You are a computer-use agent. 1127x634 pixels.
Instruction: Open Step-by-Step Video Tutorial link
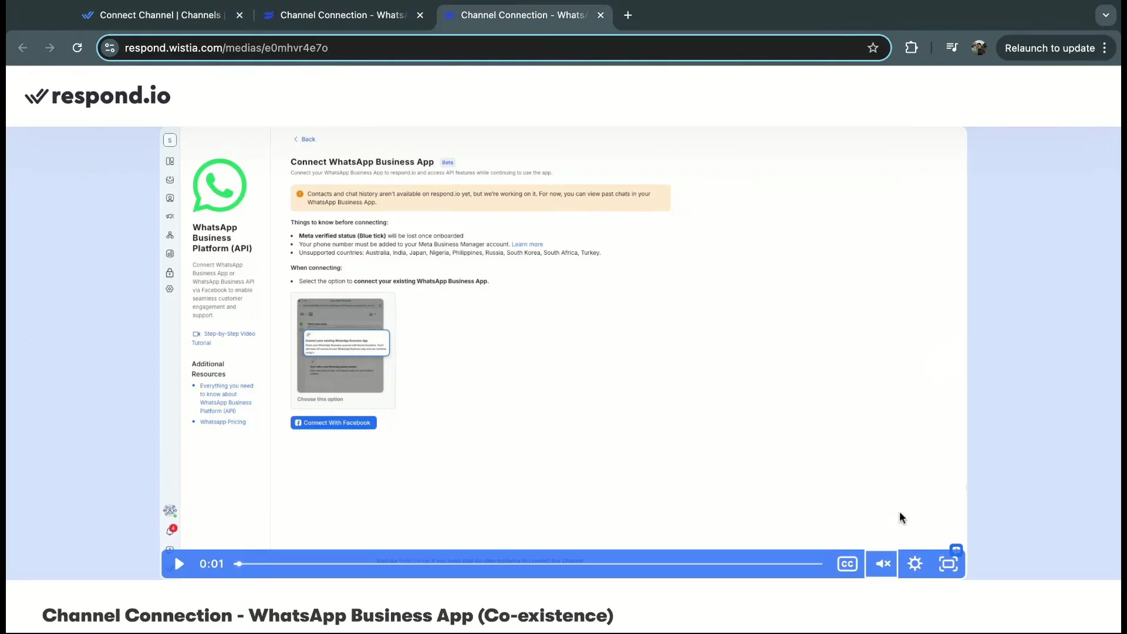[224, 338]
